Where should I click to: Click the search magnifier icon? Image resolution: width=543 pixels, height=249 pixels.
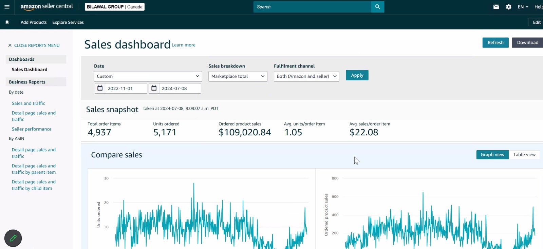click(377, 7)
